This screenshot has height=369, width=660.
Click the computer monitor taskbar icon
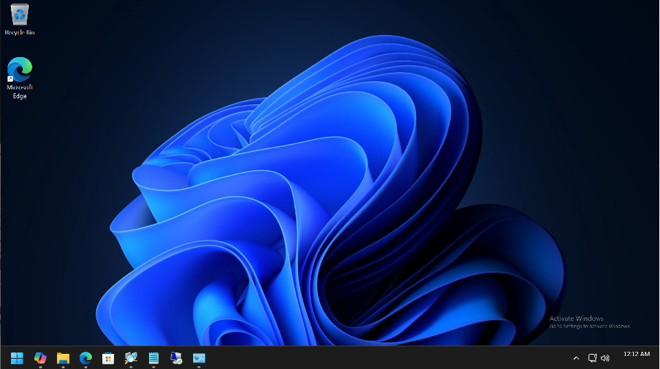(x=176, y=358)
